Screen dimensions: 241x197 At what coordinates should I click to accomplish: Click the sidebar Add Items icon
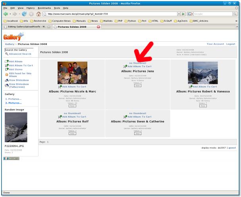pyautogui.click(x=6, y=69)
